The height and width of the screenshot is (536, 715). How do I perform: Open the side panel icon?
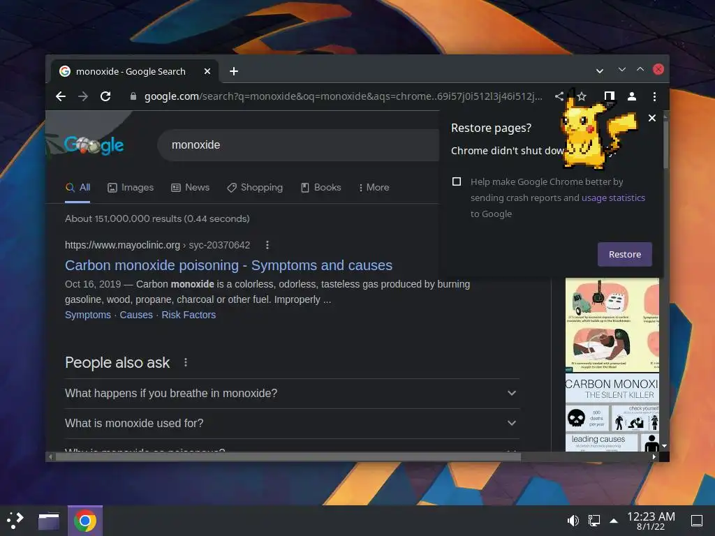(609, 96)
